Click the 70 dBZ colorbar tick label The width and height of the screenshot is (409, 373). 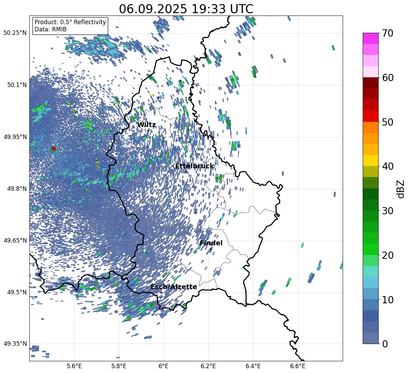pyautogui.click(x=388, y=33)
